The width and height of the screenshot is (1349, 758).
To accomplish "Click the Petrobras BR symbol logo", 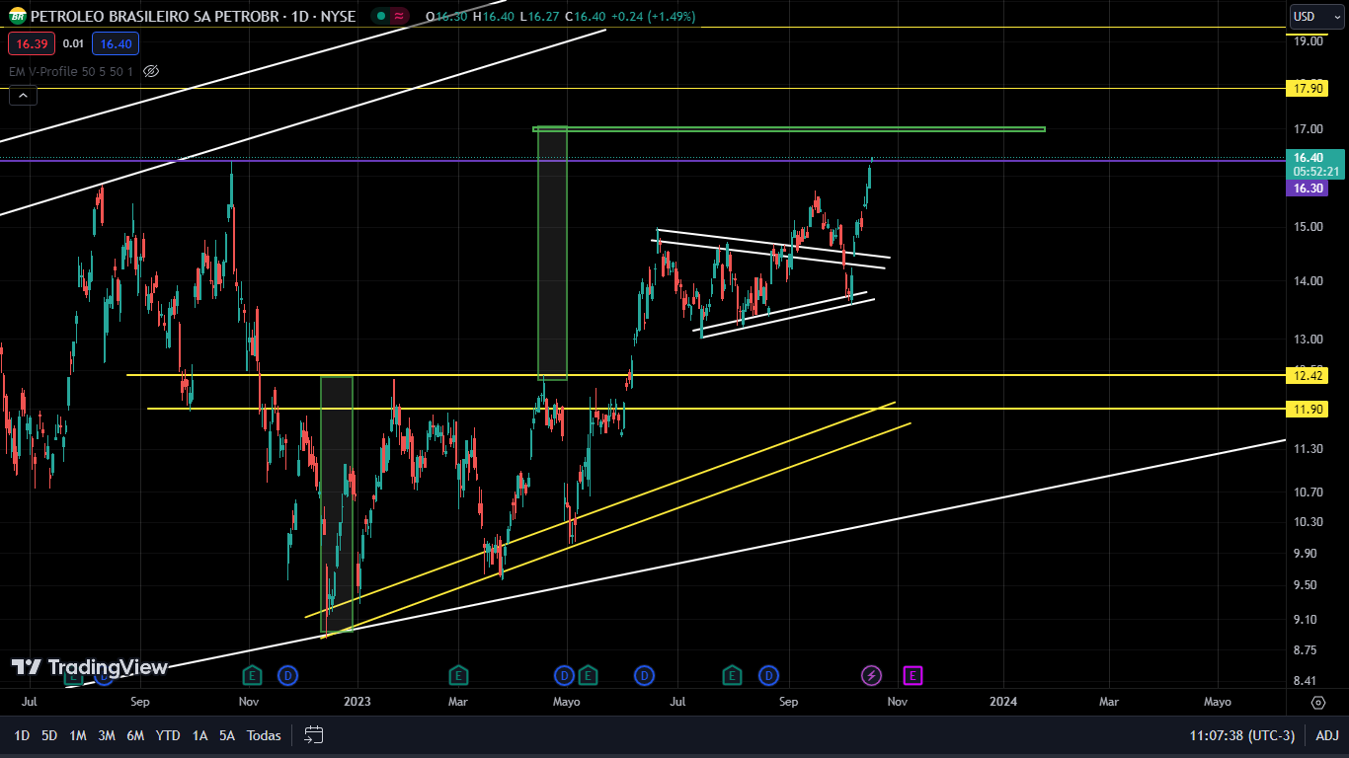I will pyautogui.click(x=18, y=17).
